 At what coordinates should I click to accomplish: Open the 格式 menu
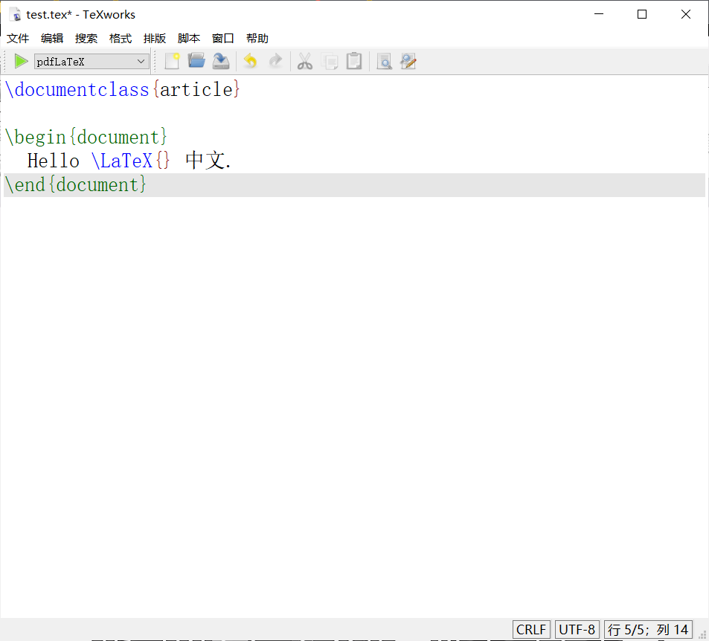(x=121, y=39)
